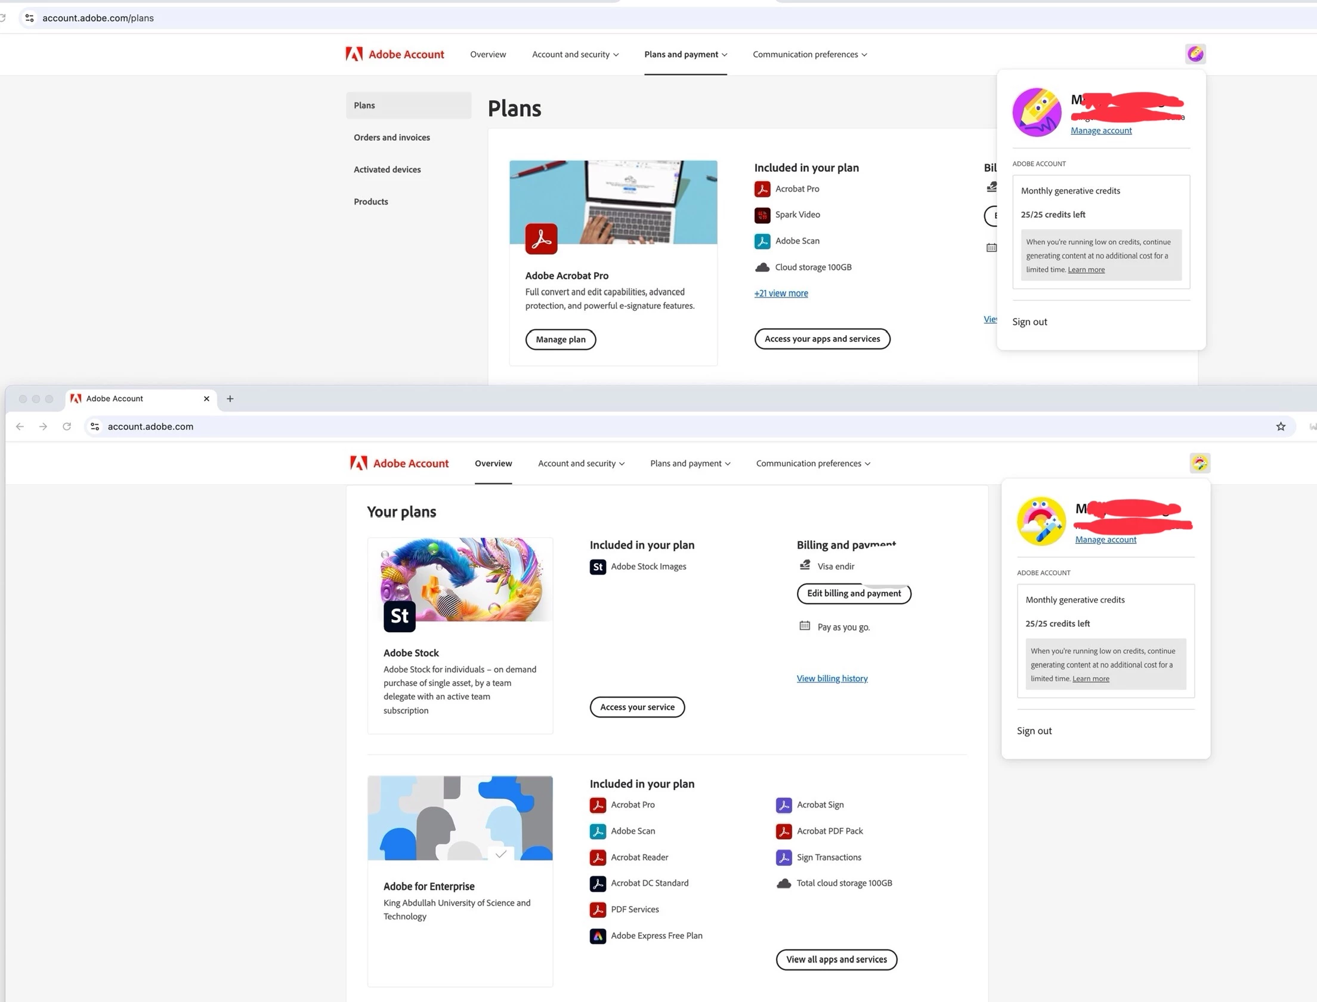Open Activated devices in the sidebar
The height and width of the screenshot is (1002, 1317).
pyautogui.click(x=387, y=169)
